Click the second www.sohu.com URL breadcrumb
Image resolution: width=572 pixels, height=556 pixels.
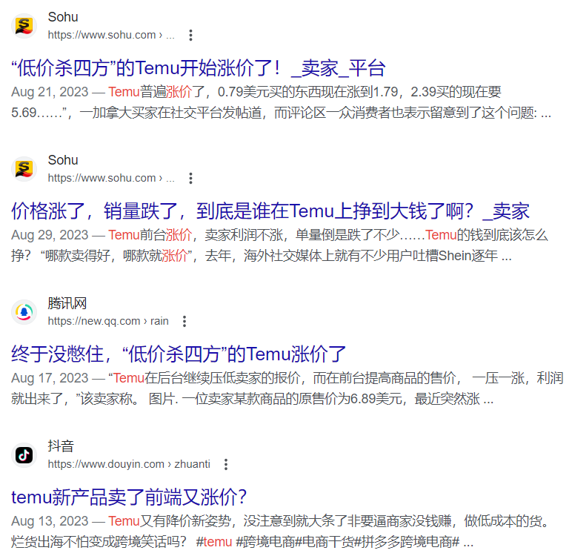[111, 178]
